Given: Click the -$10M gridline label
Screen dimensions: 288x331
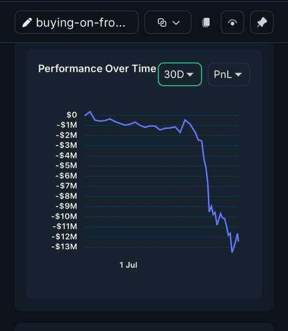Looking at the screenshot, I should (x=65, y=216).
